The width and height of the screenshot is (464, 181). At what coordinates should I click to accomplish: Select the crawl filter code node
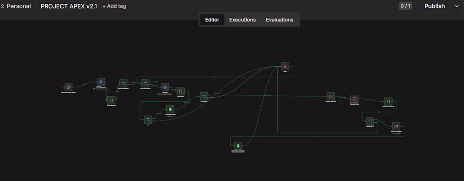click(181, 91)
